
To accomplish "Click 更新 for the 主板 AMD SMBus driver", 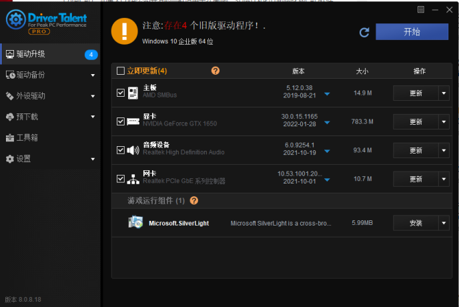I will (x=416, y=93).
